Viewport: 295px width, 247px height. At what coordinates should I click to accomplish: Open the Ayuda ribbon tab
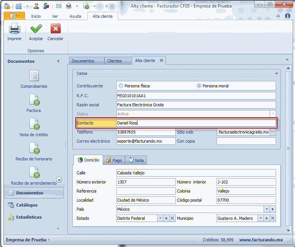(x=75, y=16)
